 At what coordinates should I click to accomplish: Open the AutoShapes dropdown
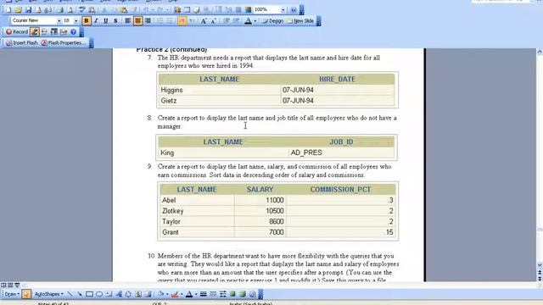[48, 294]
